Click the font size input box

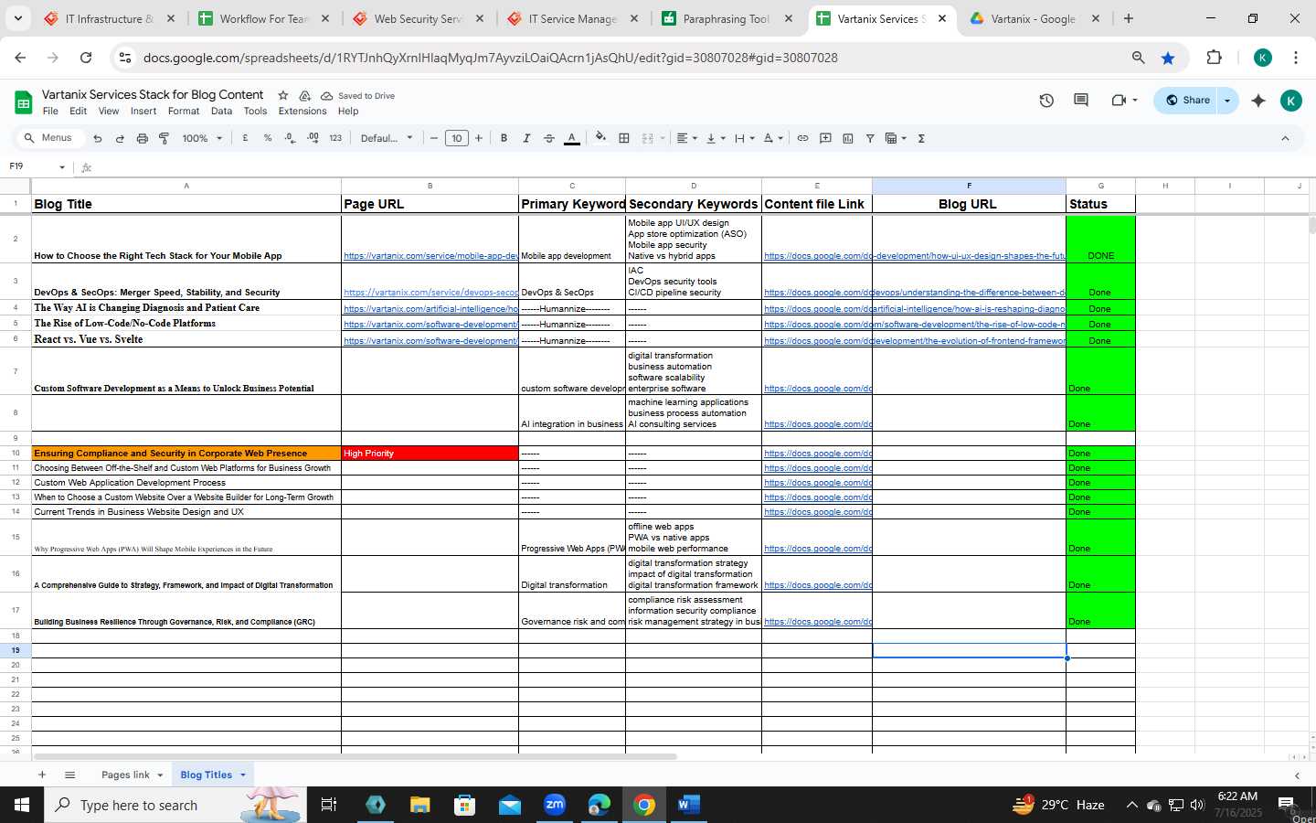[x=457, y=138]
